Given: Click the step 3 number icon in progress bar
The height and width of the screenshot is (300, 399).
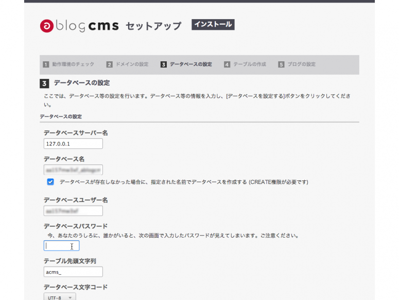Looking at the screenshot, I should [164, 64].
